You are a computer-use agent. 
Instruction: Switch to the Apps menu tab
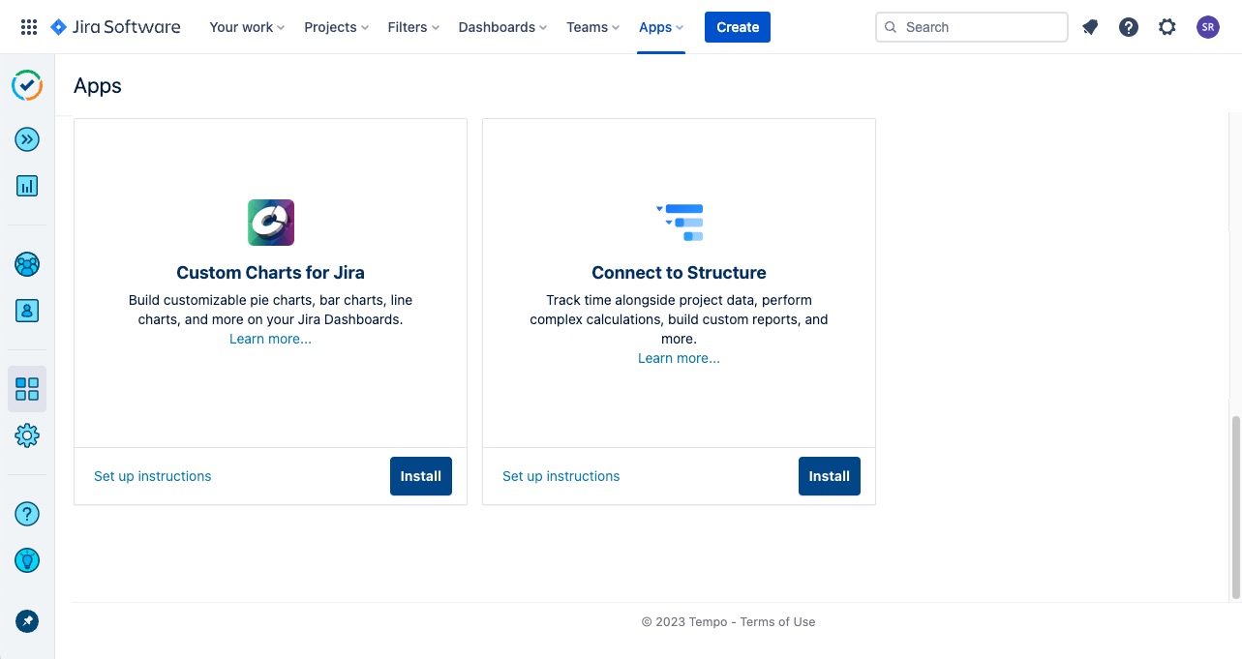click(660, 27)
